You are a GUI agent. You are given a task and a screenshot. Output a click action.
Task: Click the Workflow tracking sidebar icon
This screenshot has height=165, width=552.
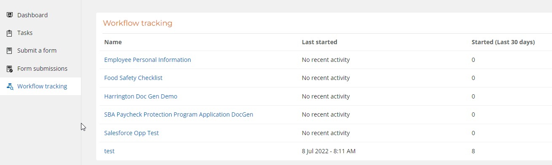[x=10, y=86]
